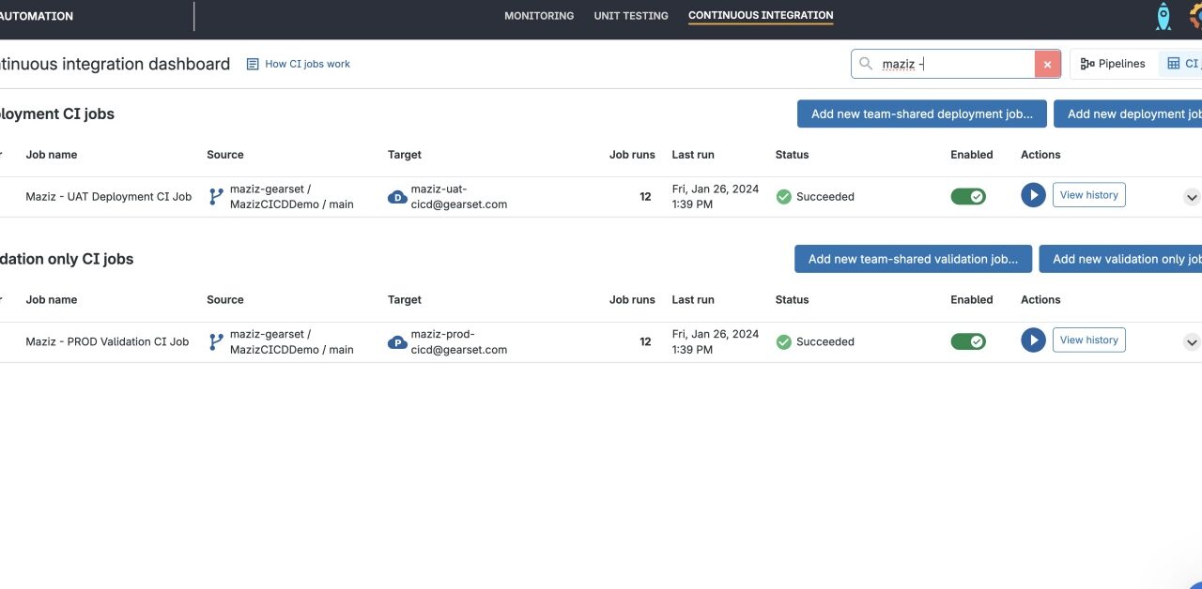
Task: View history for the UAT Deployment job
Action: pyautogui.click(x=1088, y=194)
